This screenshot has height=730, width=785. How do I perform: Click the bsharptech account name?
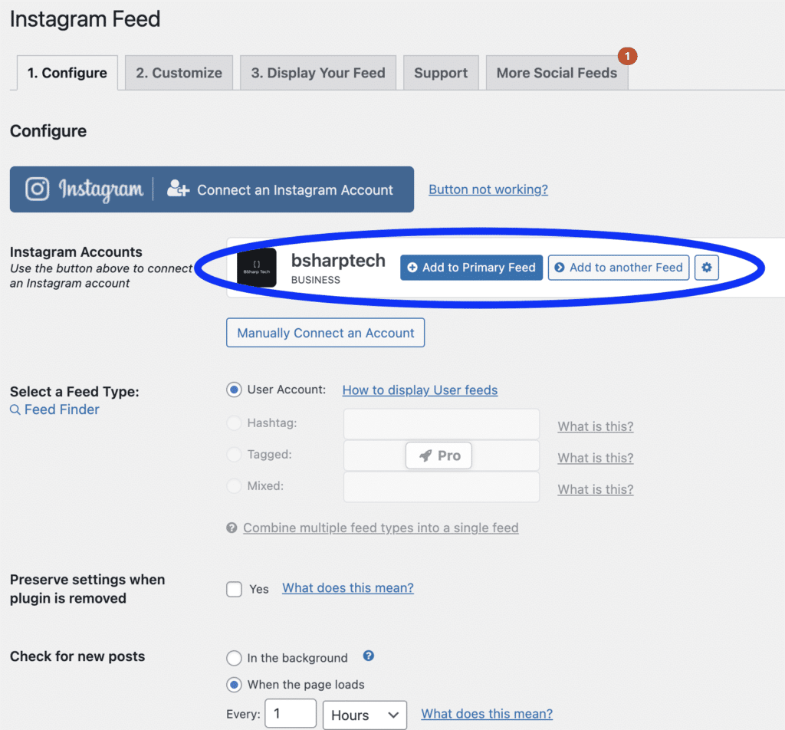tap(338, 261)
